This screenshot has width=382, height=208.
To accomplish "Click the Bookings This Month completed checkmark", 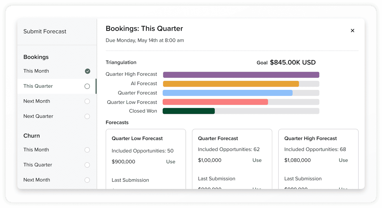I will click(87, 71).
